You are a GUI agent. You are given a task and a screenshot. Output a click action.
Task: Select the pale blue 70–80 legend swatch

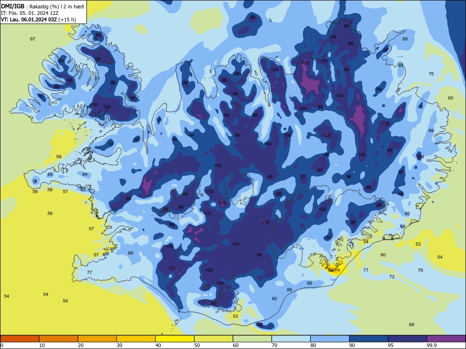(291, 339)
